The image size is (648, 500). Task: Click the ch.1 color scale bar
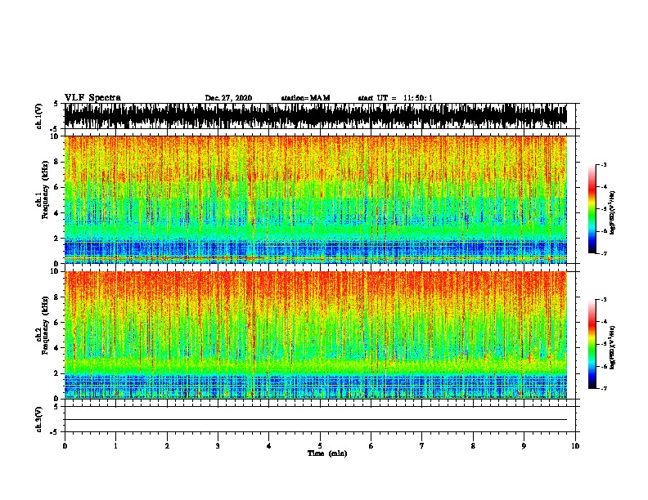592,209
